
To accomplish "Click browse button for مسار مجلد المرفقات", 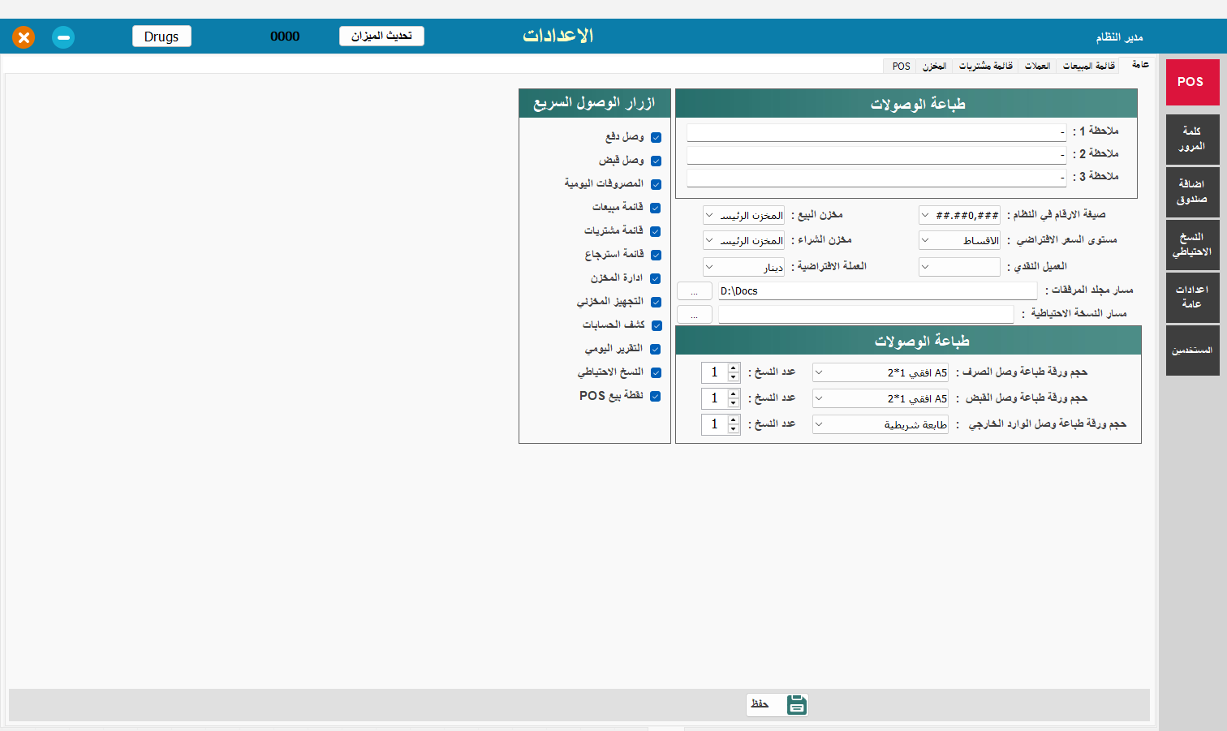I will tap(695, 290).
